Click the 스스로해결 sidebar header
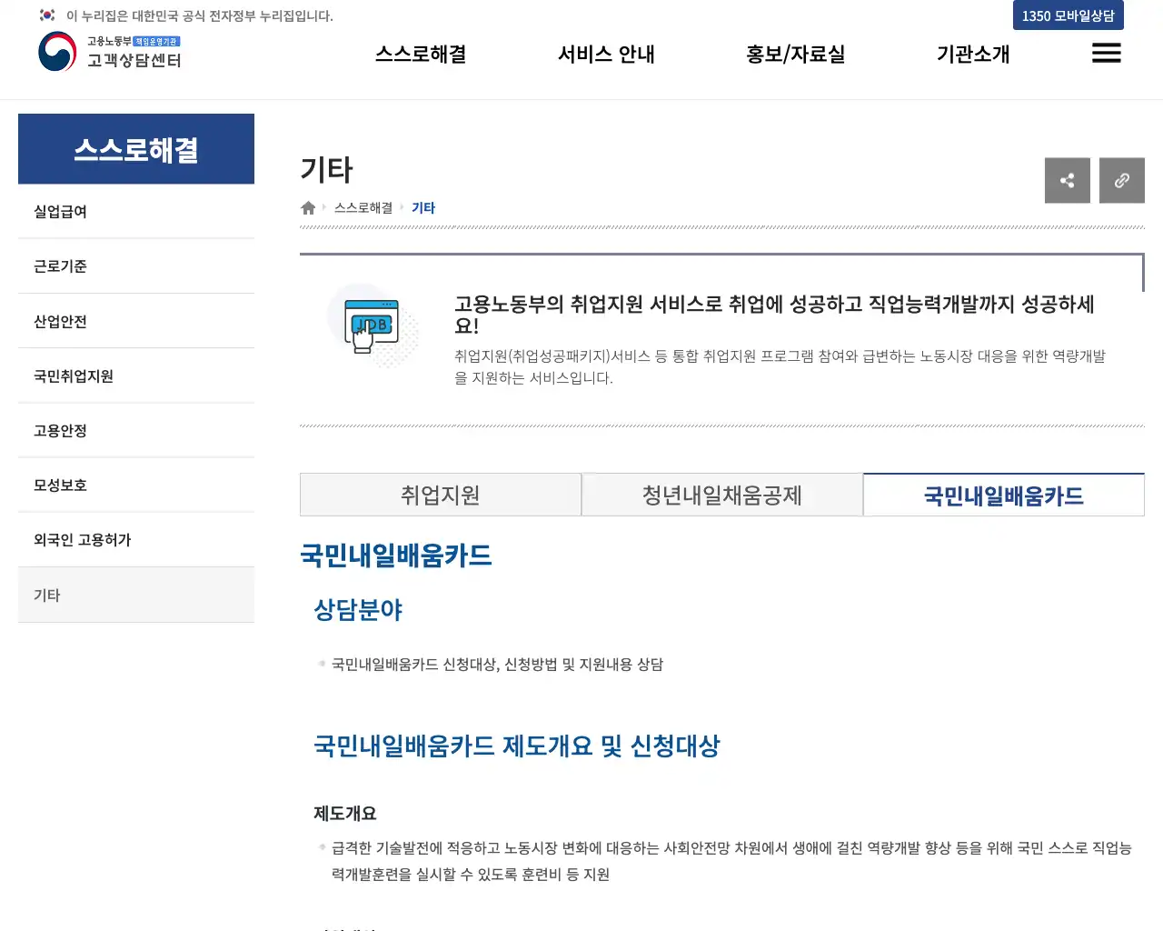The height and width of the screenshot is (931, 1163). 135,148
